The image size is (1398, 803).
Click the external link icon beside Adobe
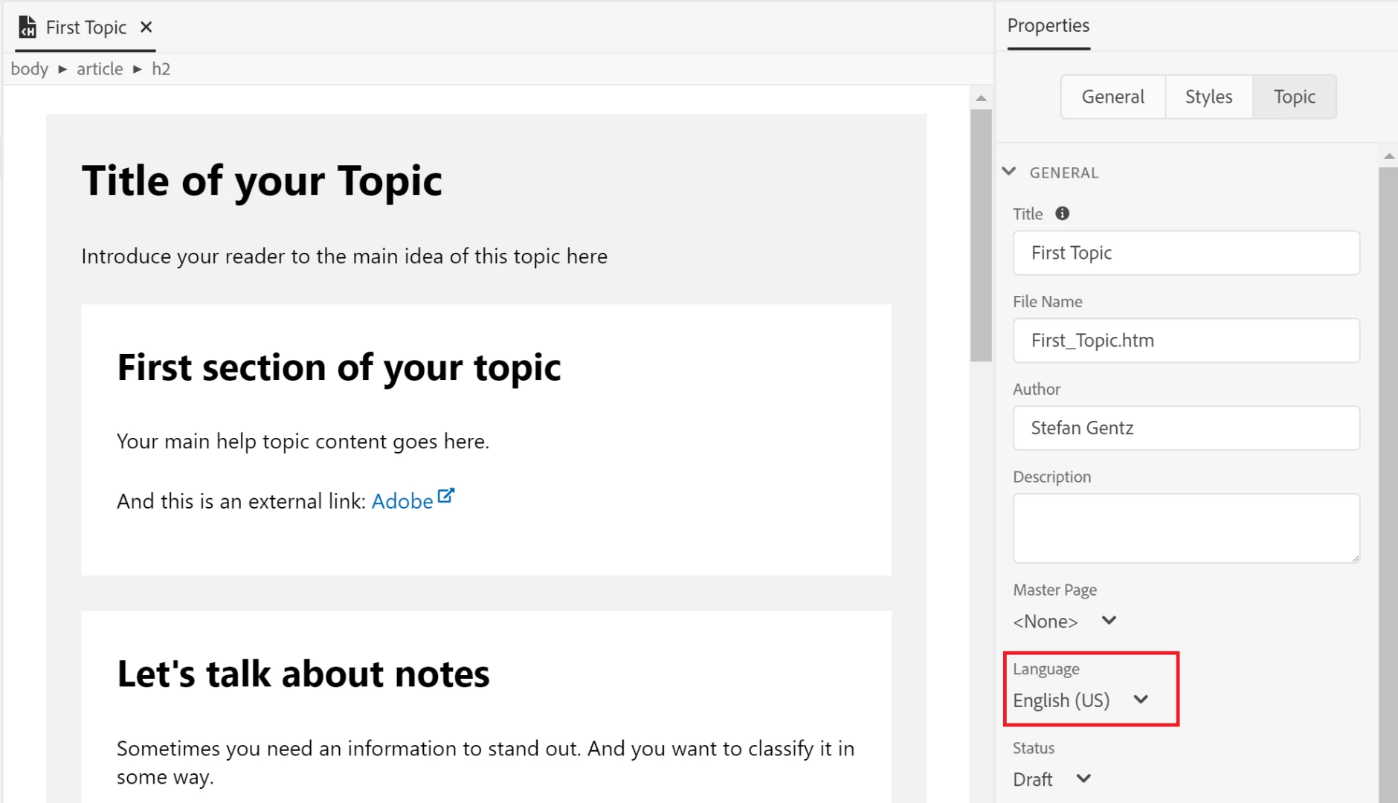click(445, 496)
